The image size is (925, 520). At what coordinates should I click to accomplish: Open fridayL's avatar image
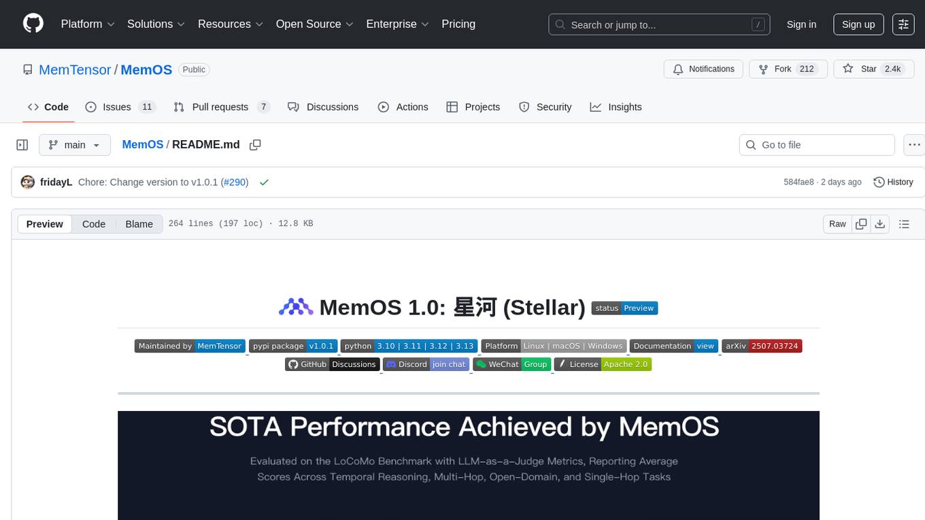tap(28, 182)
